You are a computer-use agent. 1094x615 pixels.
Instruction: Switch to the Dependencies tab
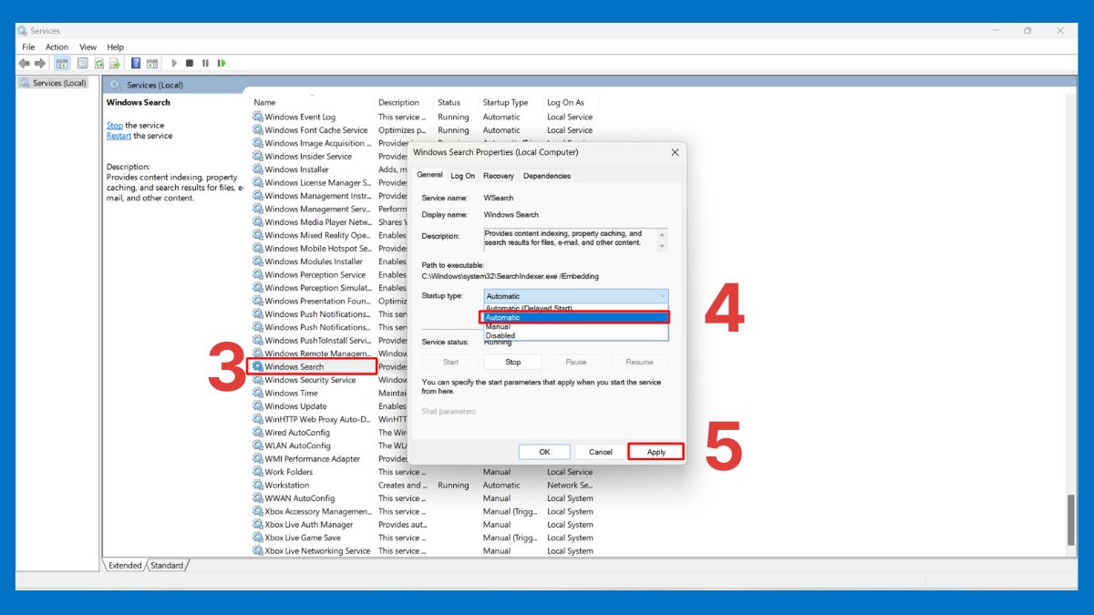[x=547, y=176]
